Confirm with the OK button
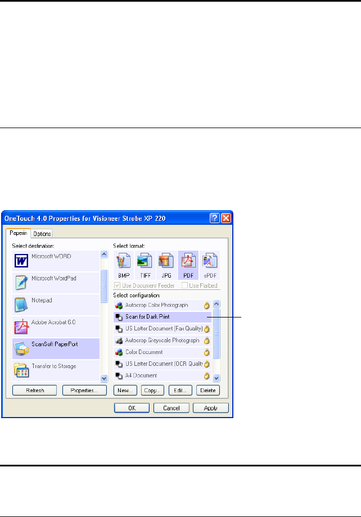361x517 pixels. 132,408
